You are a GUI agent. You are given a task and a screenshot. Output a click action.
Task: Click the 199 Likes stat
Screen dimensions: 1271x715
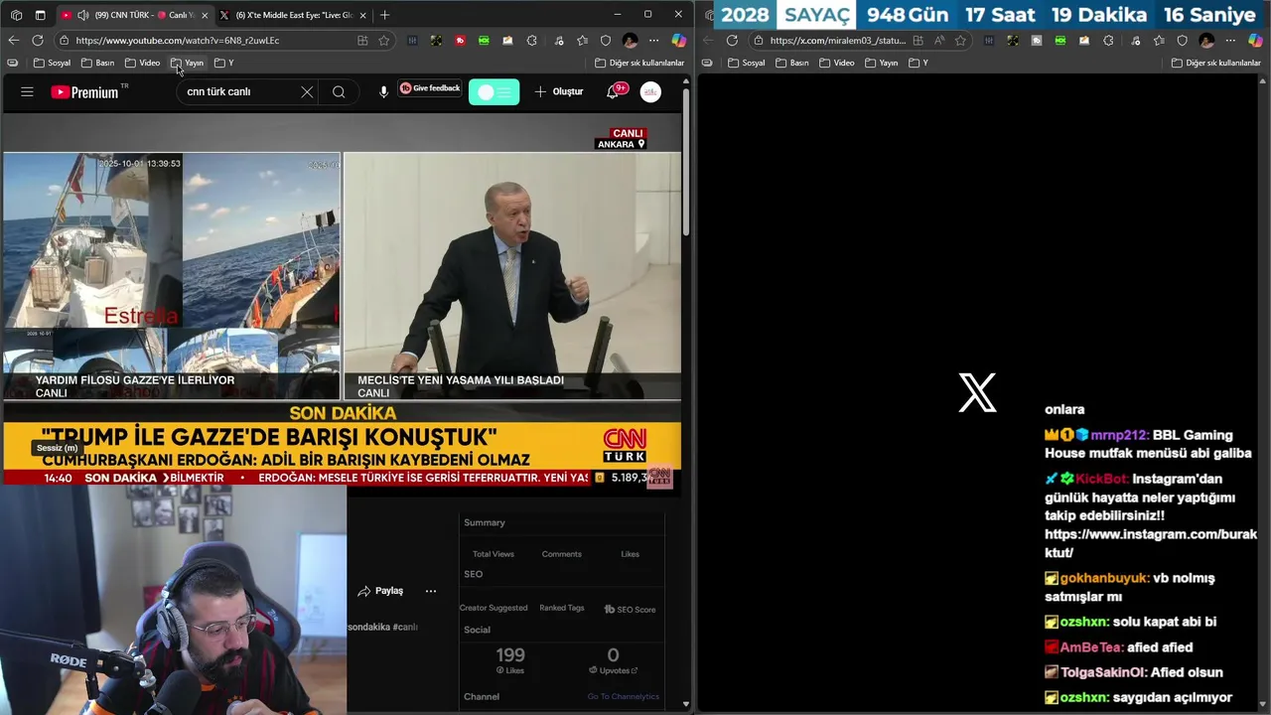[510, 660]
